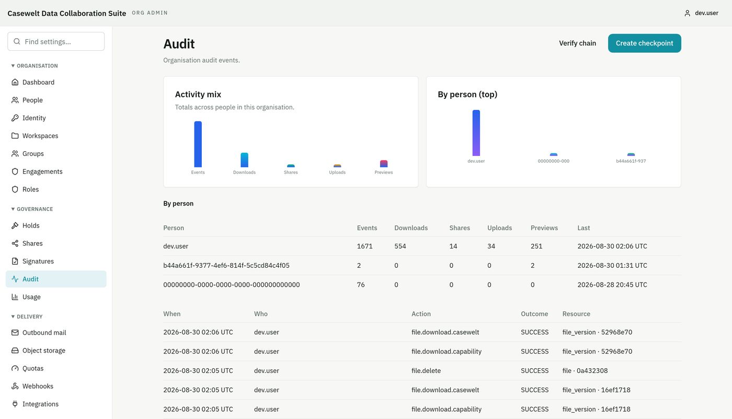Click the Dashboard home icon
732x419 pixels.
click(15, 82)
